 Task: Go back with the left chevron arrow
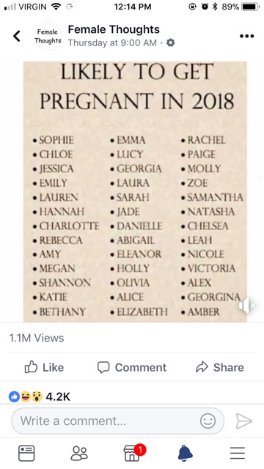click(17, 36)
